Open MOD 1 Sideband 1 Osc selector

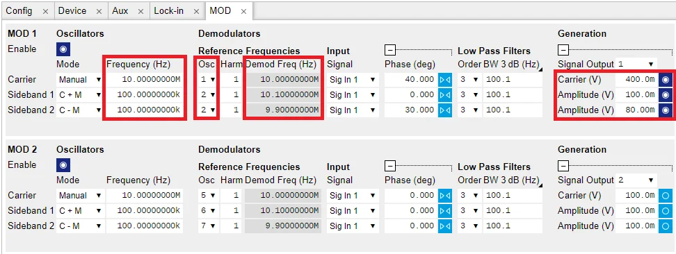pyautogui.click(x=208, y=94)
